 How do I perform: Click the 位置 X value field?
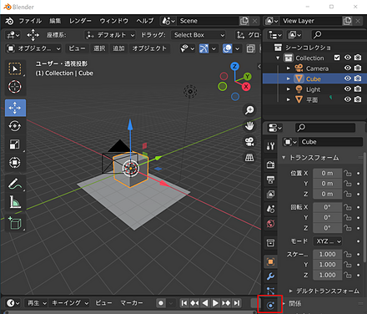pos(327,173)
